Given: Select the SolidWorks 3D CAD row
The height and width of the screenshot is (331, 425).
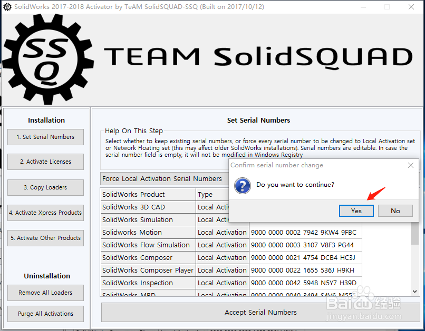Looking at the screenshot, I should 148,207.
